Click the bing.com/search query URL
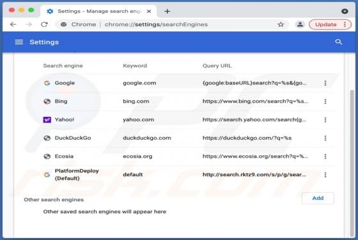This screenshot has width=358, height=240. point(255,101)
